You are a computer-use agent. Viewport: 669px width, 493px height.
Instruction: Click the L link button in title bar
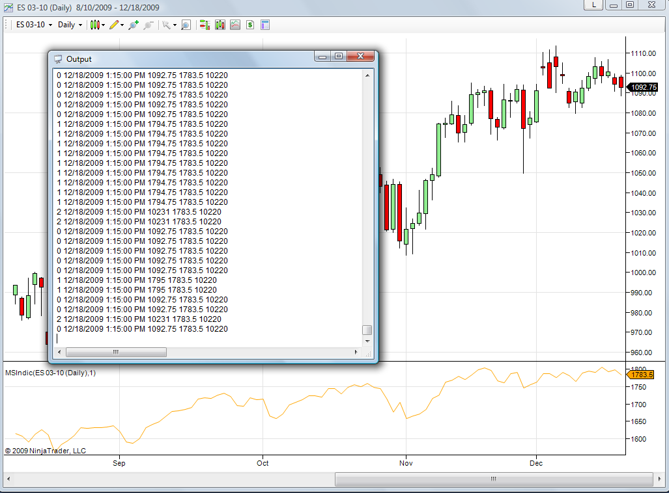593,5
